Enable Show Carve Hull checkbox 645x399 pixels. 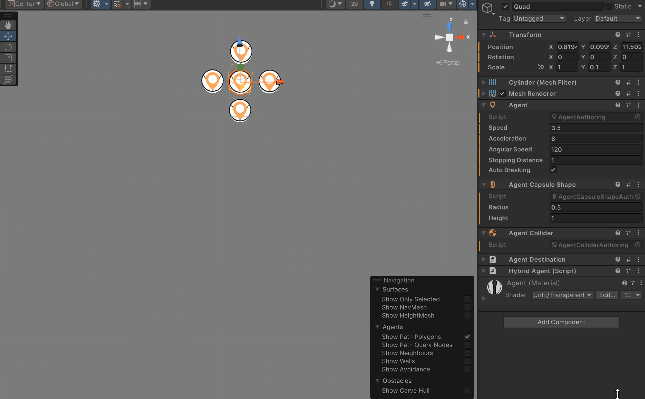tap(467, 391)
